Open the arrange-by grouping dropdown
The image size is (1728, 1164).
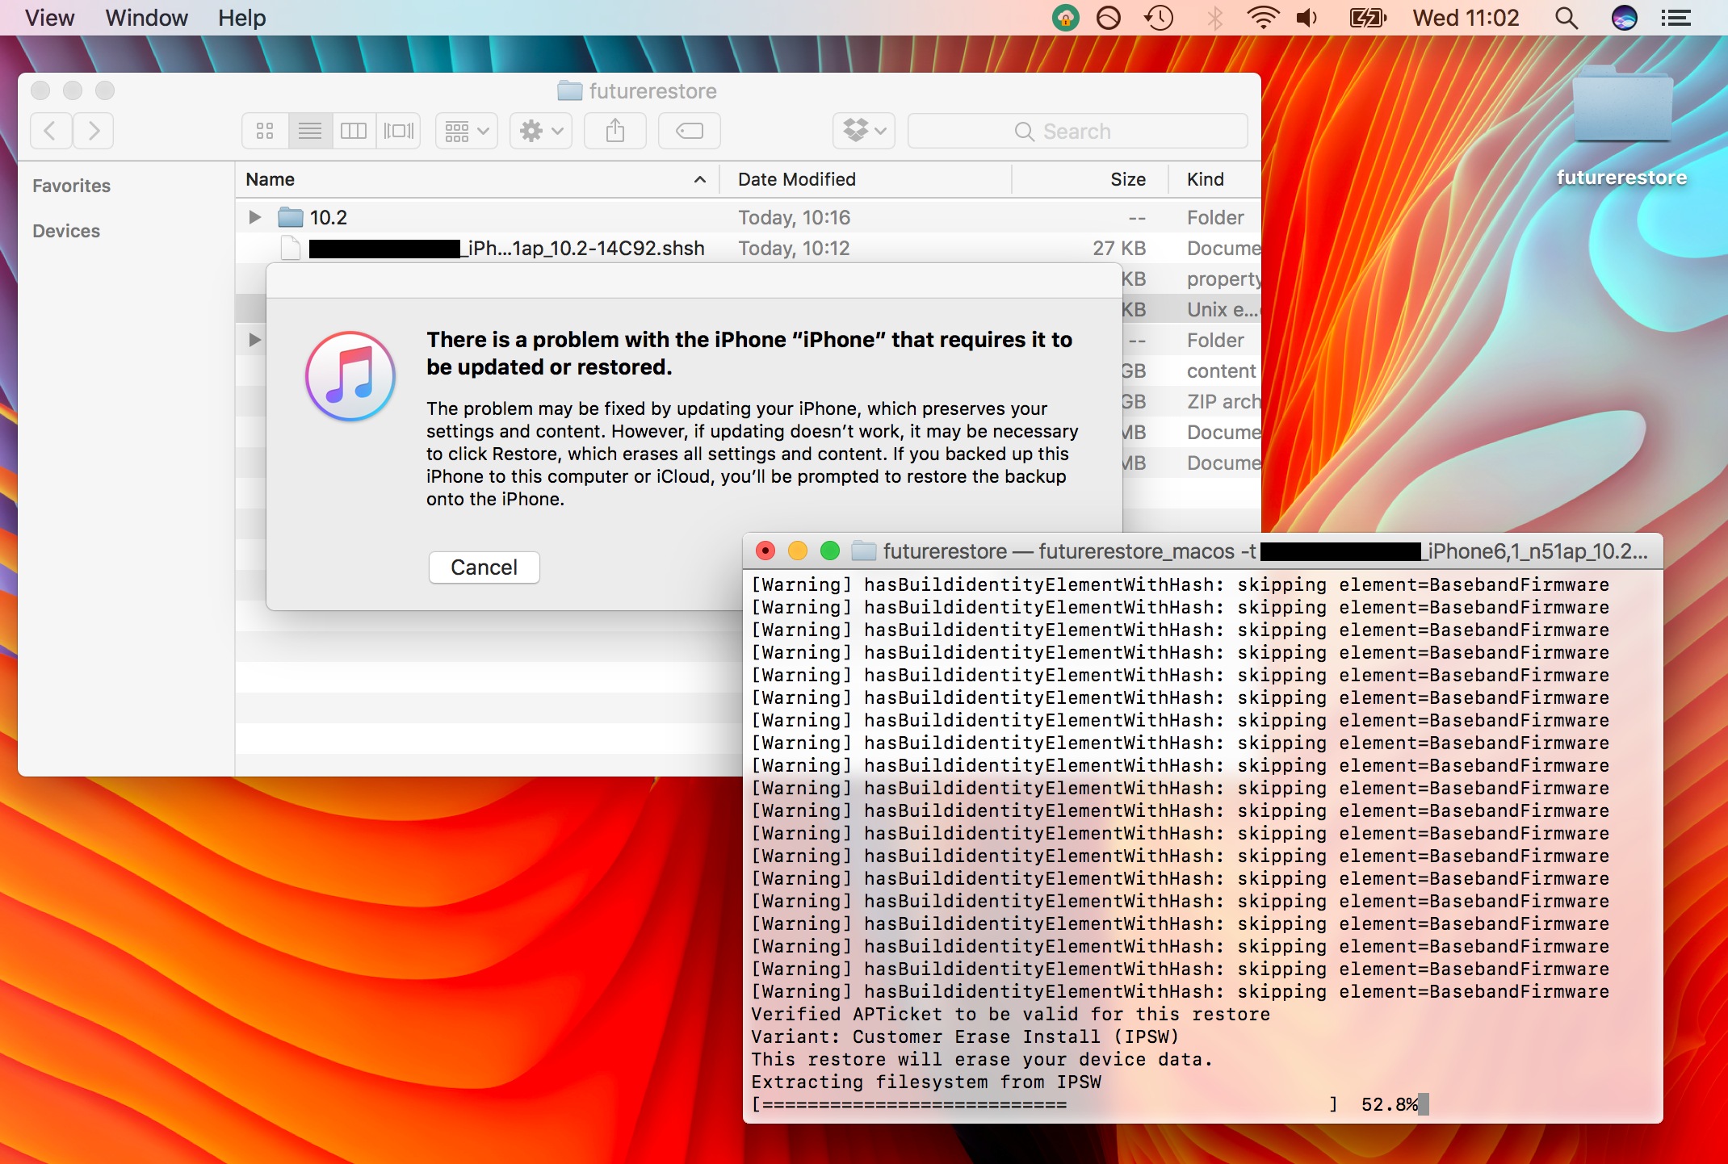click(467, 131)
